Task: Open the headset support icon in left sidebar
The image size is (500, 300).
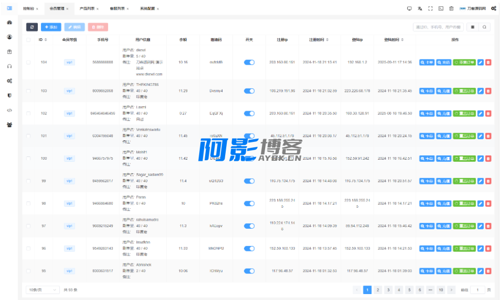Action: click(9, 66)
